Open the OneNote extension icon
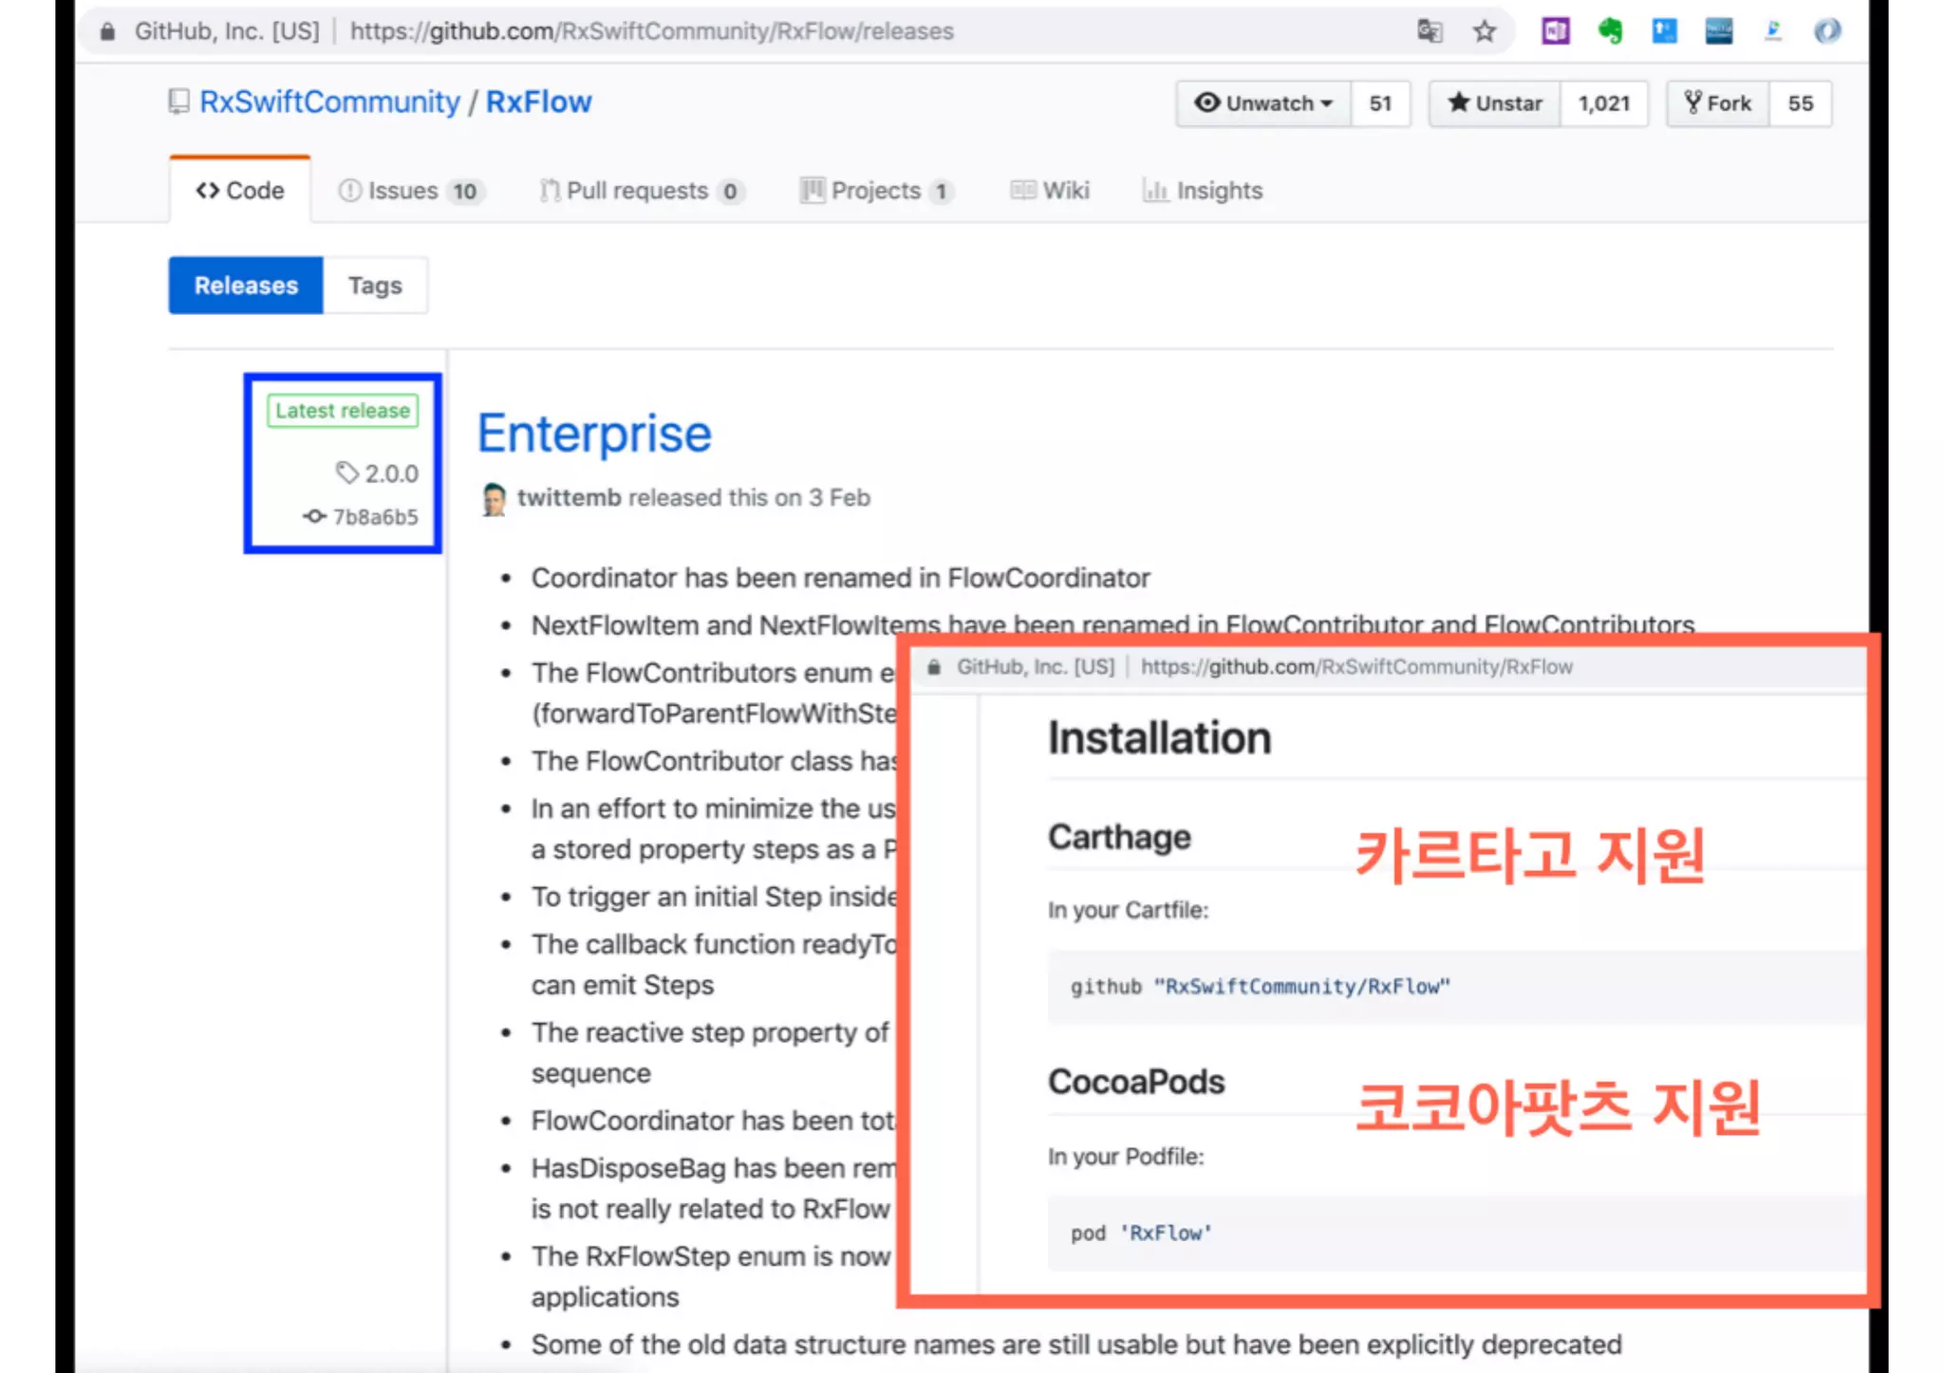 (1555, 31)
